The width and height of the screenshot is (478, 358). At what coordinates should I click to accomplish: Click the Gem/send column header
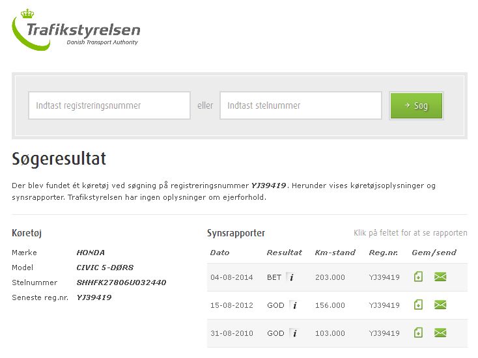coord(434,253)
